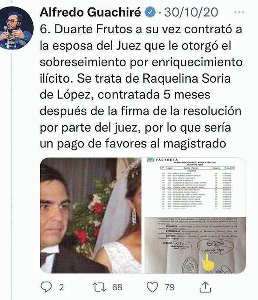Open the signed resolution document image
Viewport: 258px width, 300px height.
pos(195,245)
